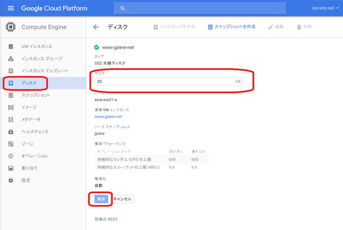The image size is (343, 230).
Task: Click the ゾーン sidebar icon
Action: 11,144
